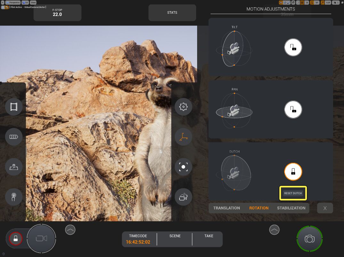Close the Motion Adjustments panel with X
Screen dimensions: 344x257
[x=325, y=208]
